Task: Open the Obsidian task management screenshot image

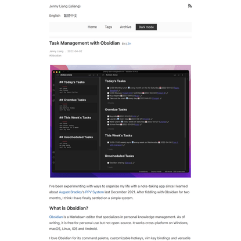Action: pyautogui.click(x=120, y=121)
